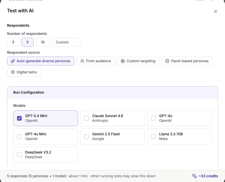The height and width of the screenshot is (182, 225).
Task: Click the Meta provider label
Action: 163,139
